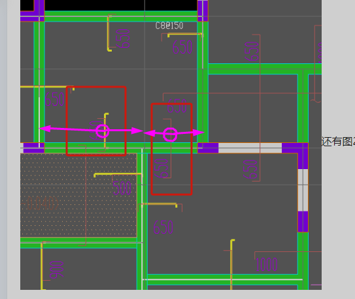Click the -0.040) elevation text
355x299 pixels.
(x=40, y=204)
